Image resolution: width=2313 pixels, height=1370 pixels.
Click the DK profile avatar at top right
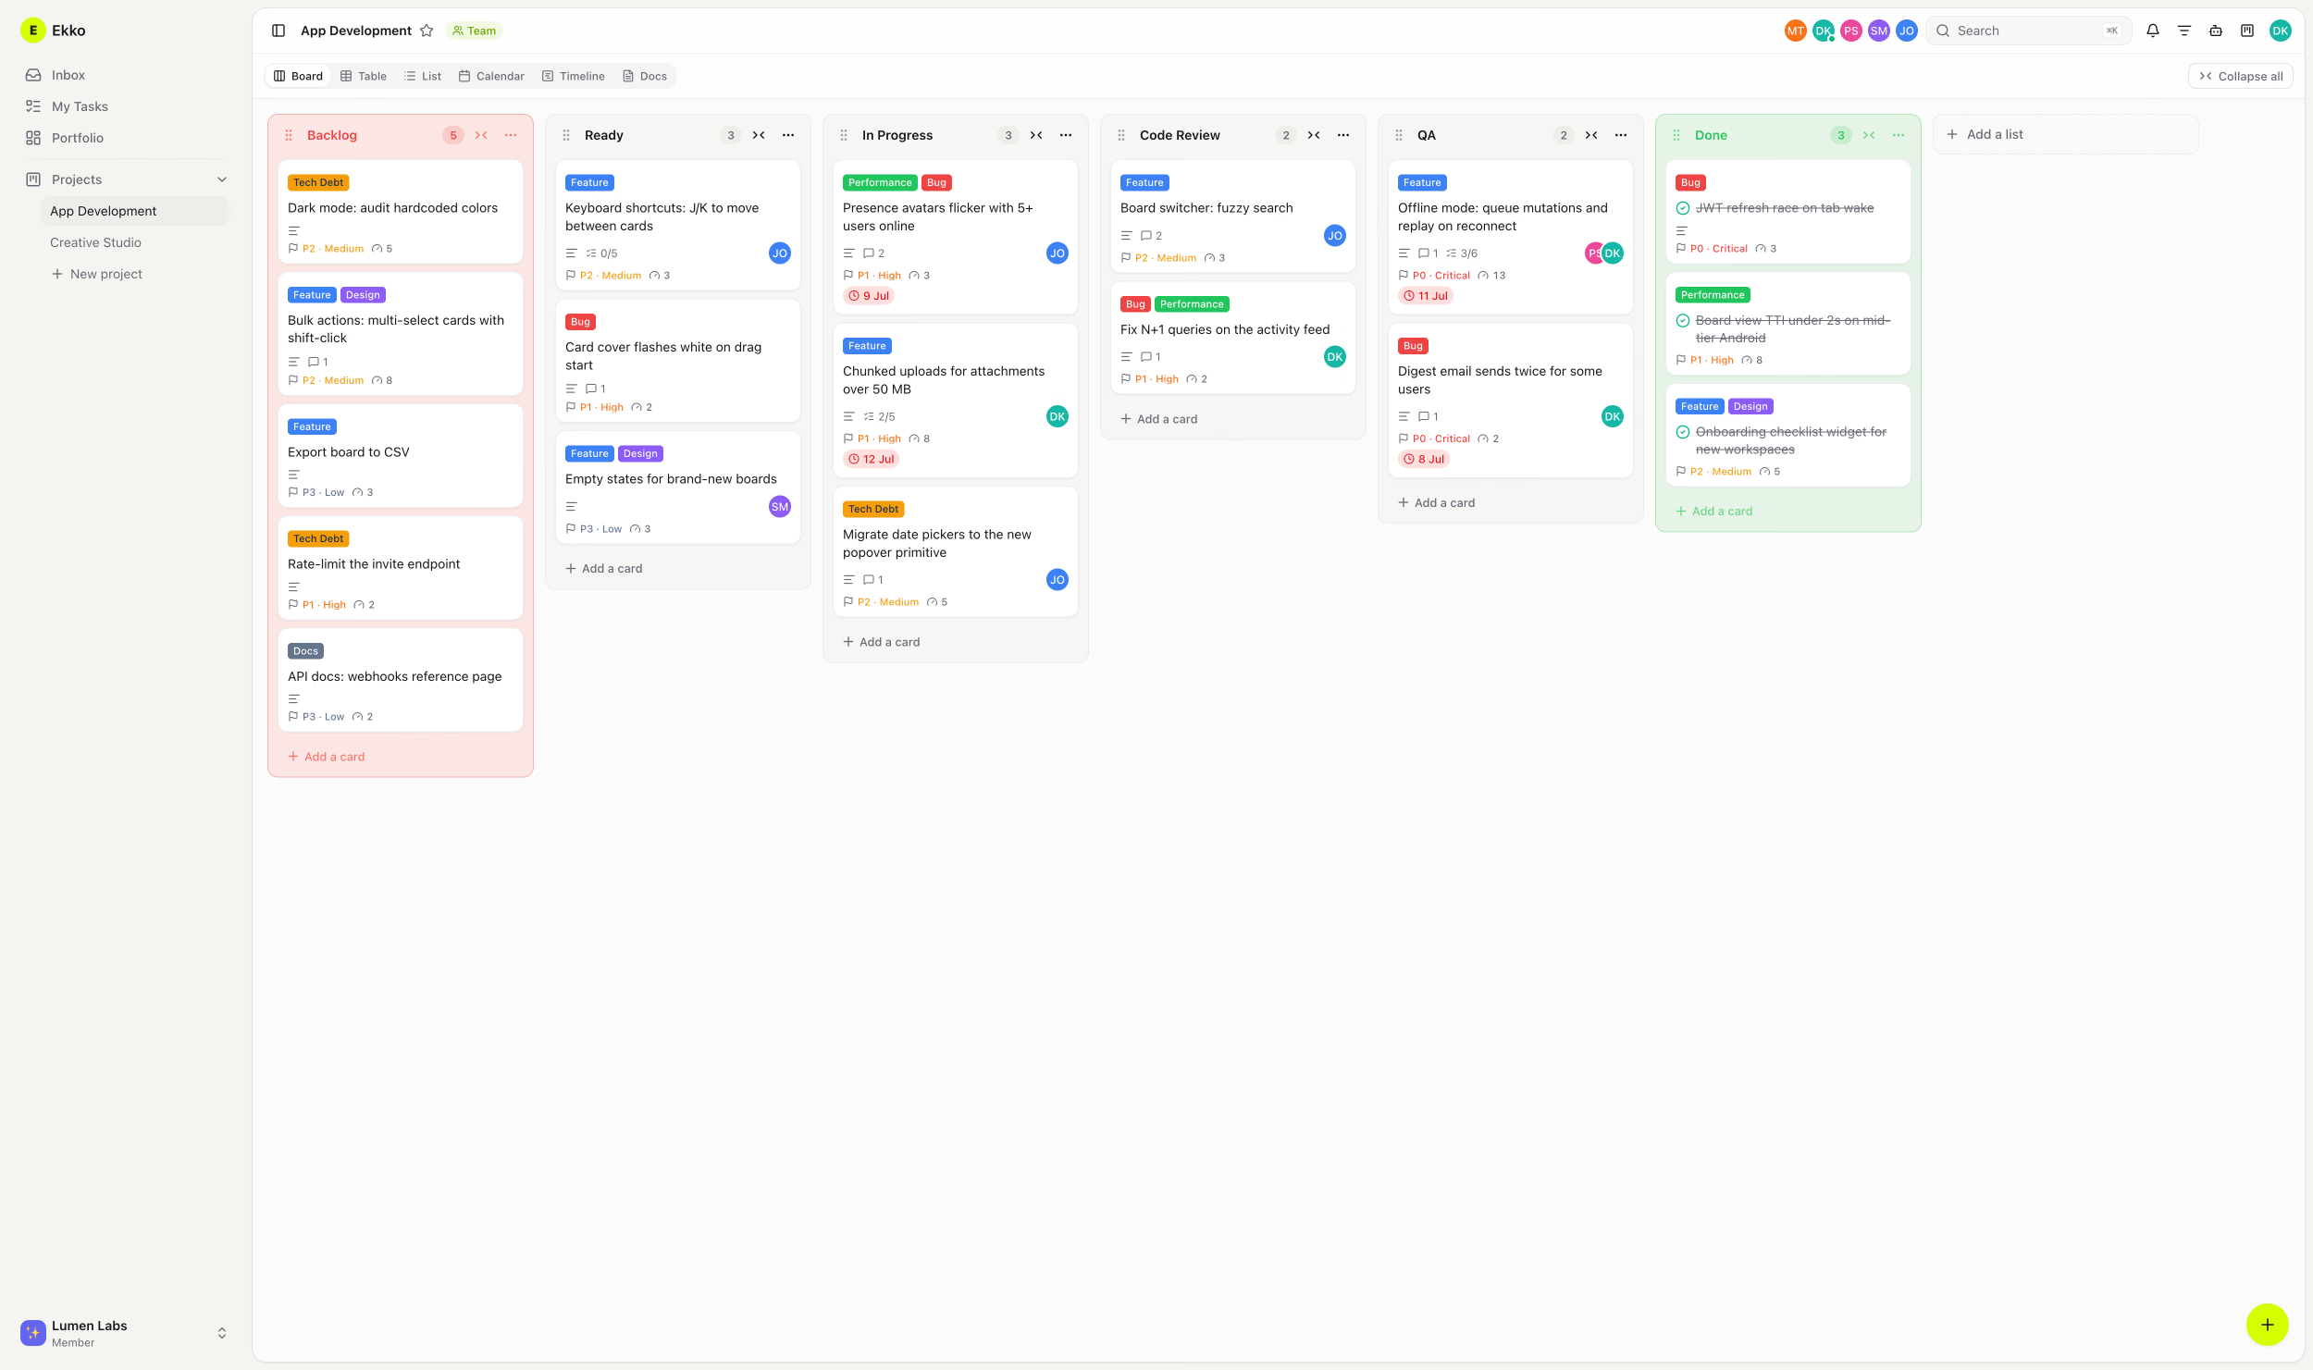(x=2281, y=31)
